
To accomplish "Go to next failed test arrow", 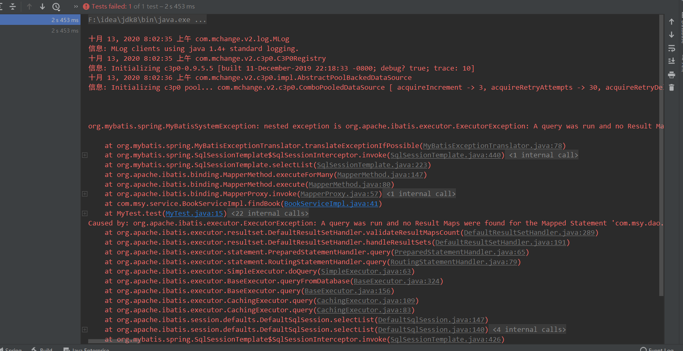I will click(42, 7).
